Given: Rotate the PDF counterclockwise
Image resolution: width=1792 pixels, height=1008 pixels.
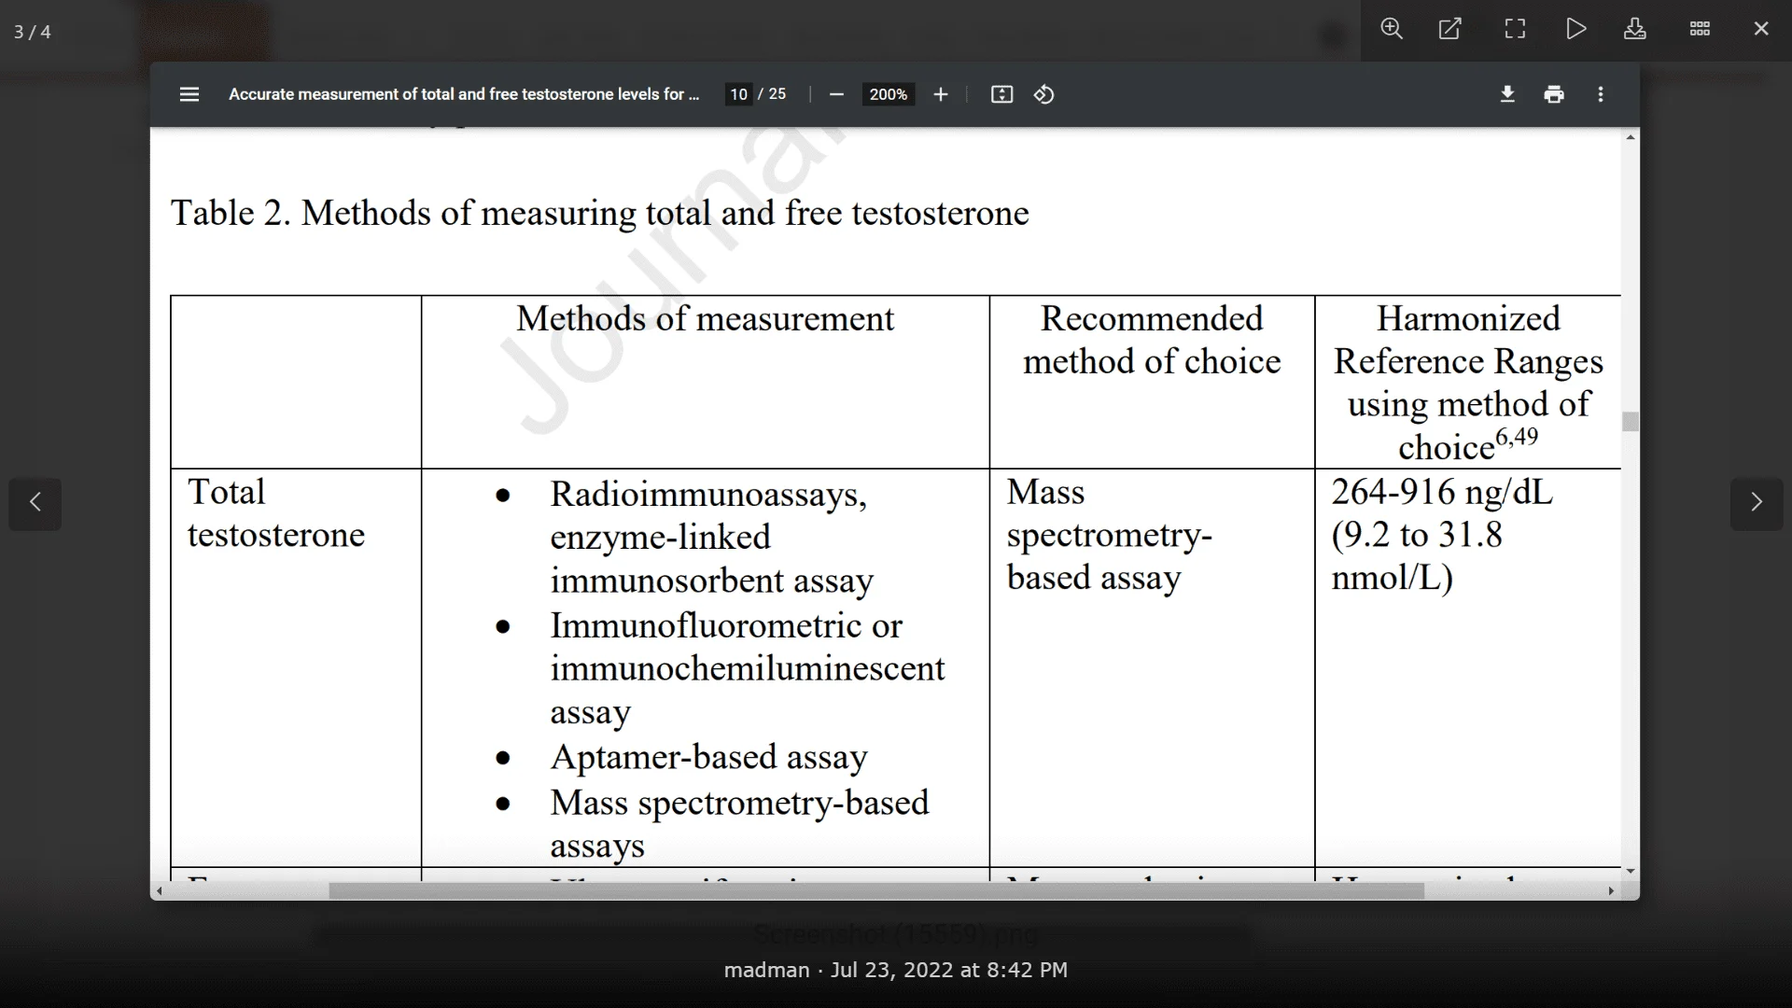Looking at the screenshot, I should coord(1044,94).
